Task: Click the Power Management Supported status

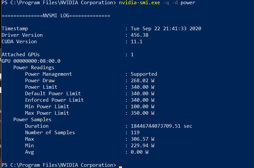Action: tap(144, 74)
